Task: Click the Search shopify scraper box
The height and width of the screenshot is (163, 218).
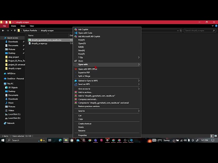Action: pyautogui.click(x=200, y=31)
